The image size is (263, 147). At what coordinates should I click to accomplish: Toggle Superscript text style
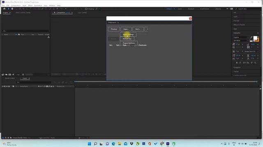252,63
